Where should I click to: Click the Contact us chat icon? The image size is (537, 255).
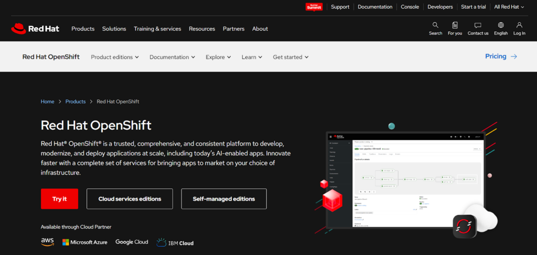coord(478,25)
